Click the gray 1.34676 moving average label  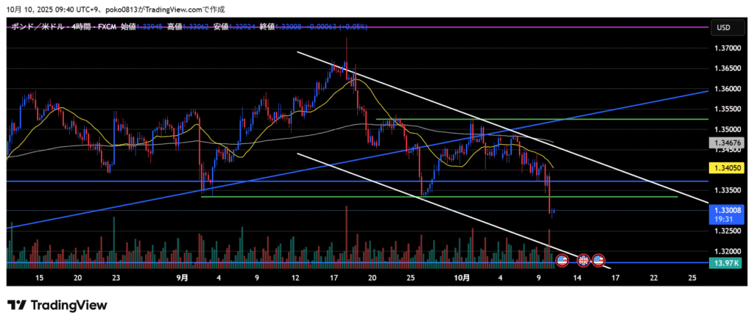(725, 142)
